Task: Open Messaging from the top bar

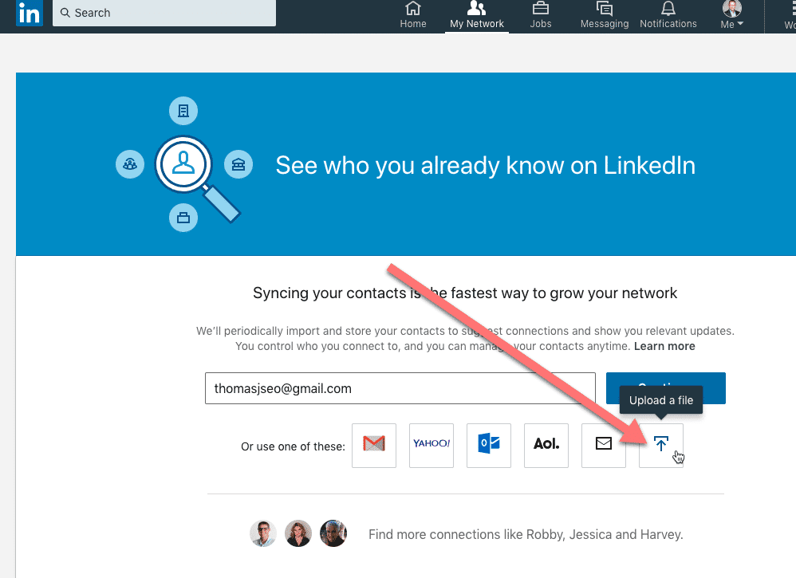Action: pos(604,15)
